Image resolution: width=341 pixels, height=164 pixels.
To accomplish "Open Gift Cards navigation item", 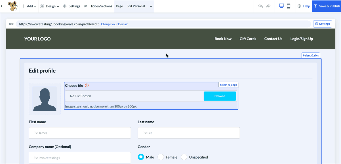I will tap(248, 39).
